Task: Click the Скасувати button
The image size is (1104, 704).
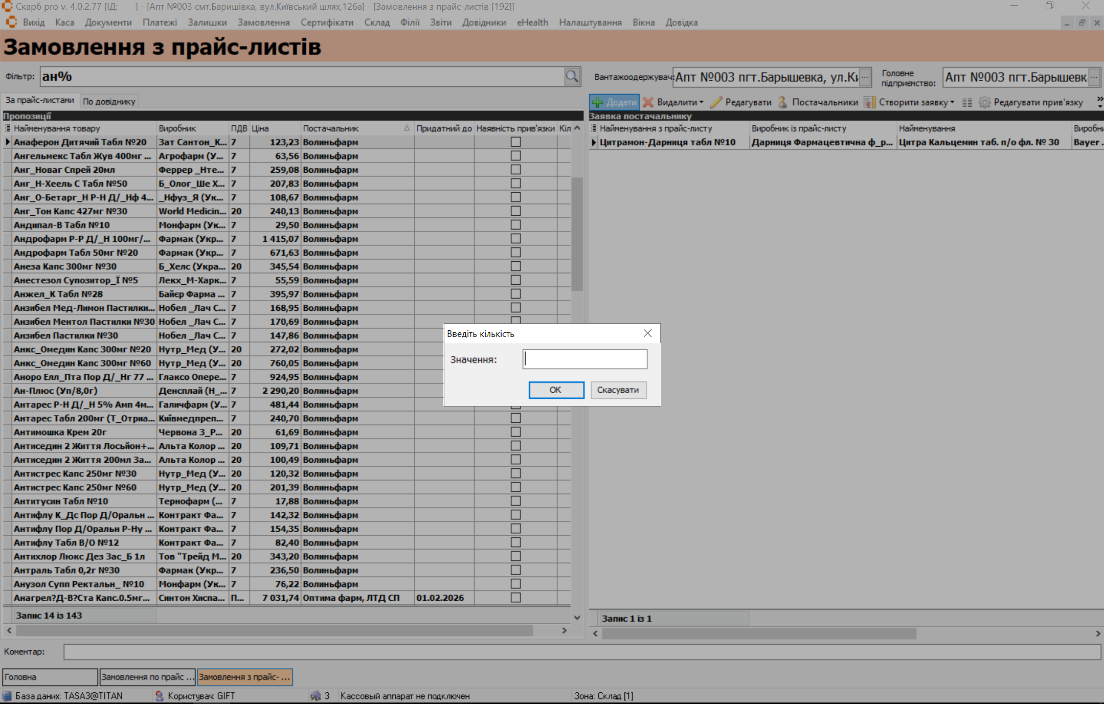Action: point(618,390)
